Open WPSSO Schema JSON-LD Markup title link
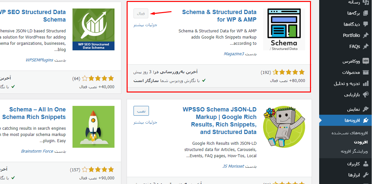 click(219, 121)
